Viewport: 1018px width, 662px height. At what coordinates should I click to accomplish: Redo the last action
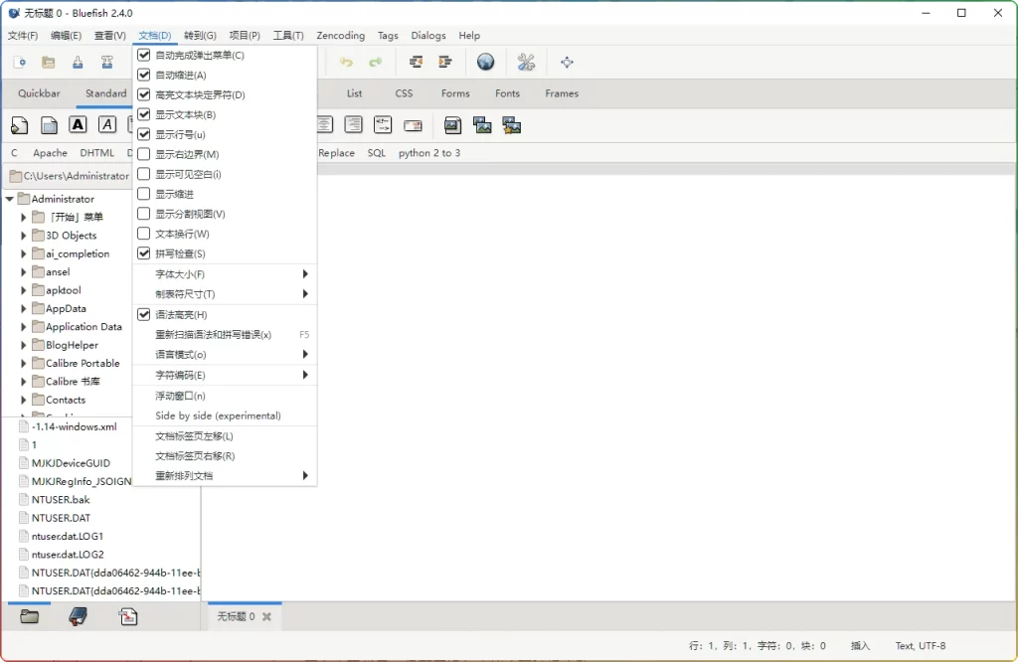pos(376,62)
